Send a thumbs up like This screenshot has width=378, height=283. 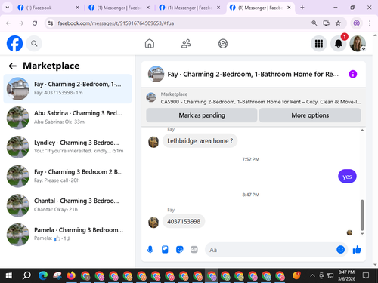[357, 250]
